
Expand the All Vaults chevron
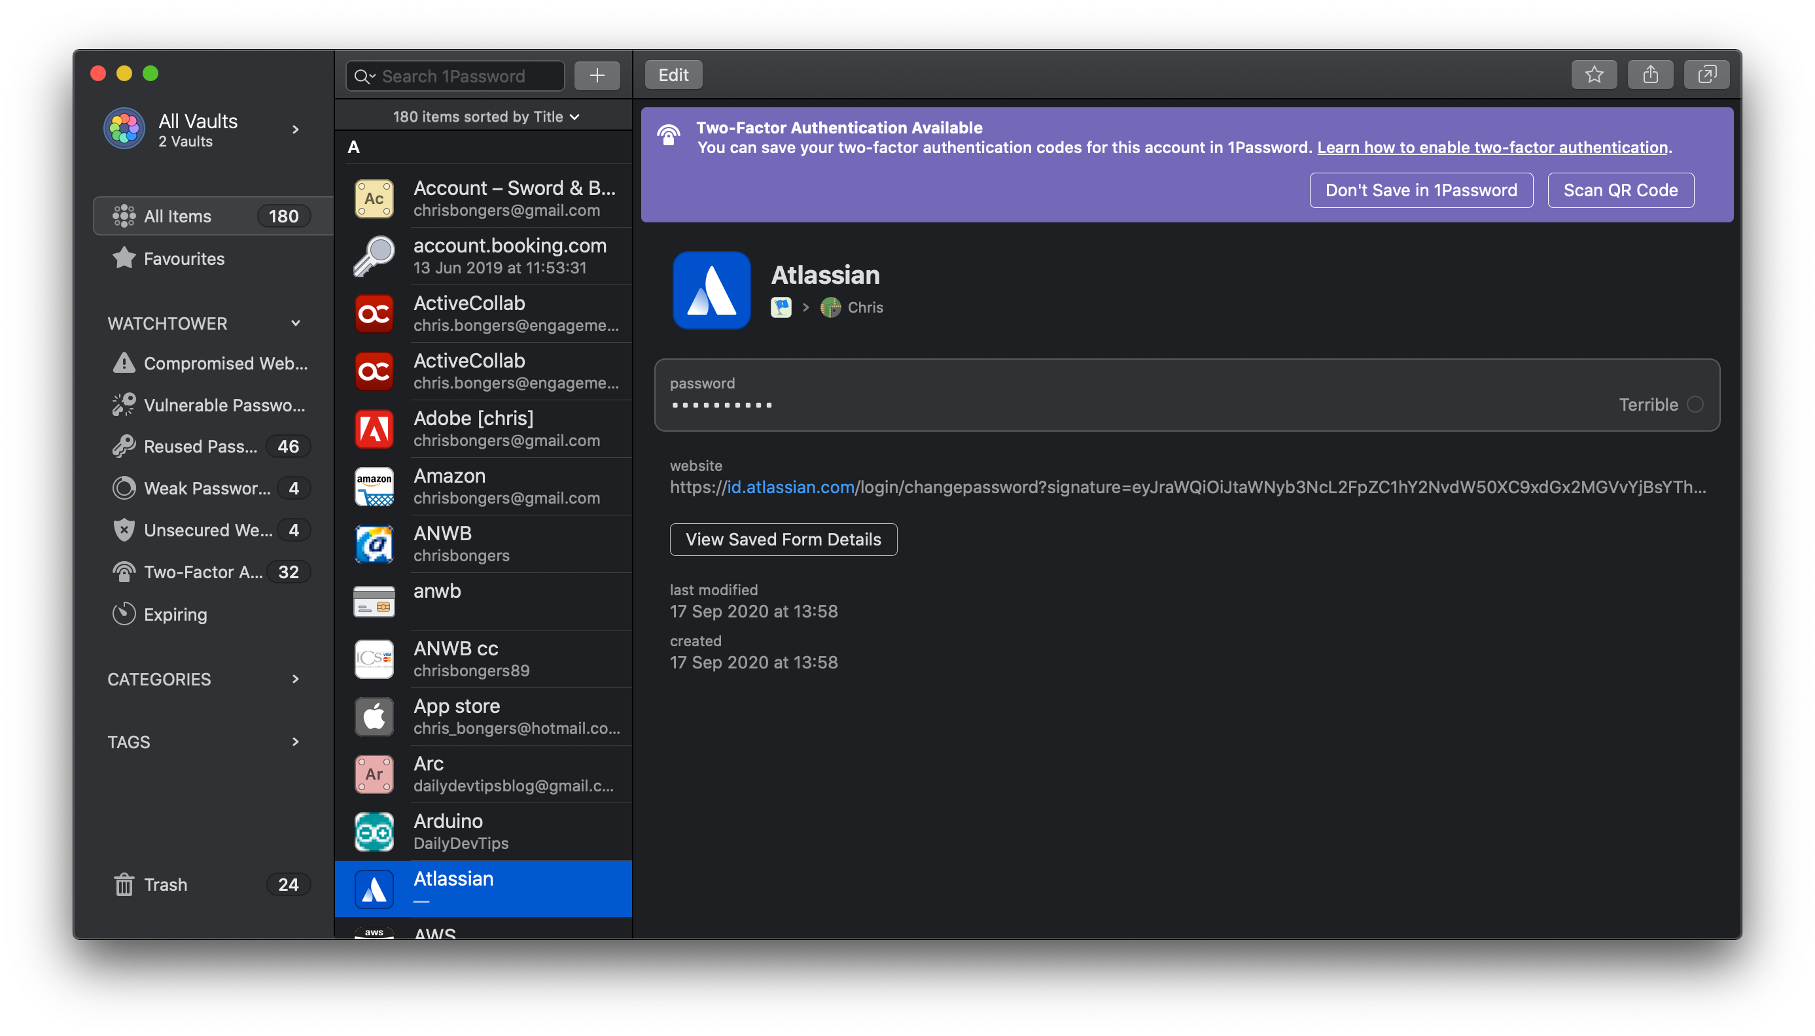pyautogui.click(x=295, y=129)
